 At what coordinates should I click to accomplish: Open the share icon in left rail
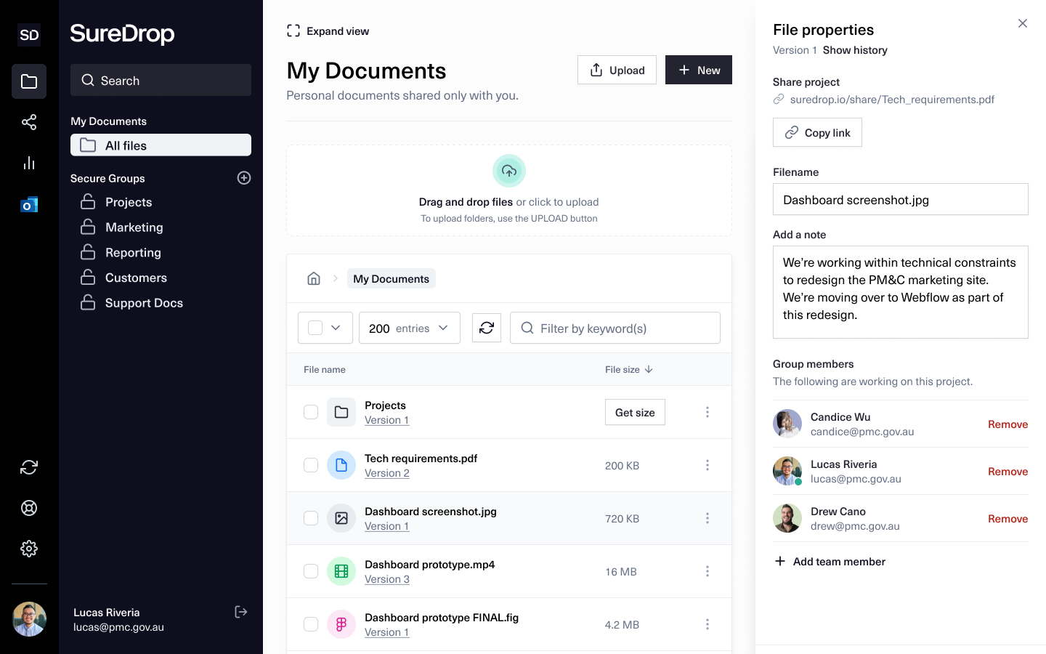pos(29,122)
